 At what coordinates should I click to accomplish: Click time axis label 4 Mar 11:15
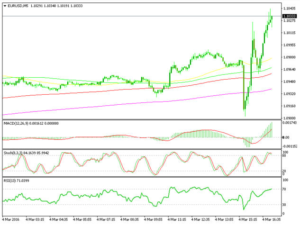pos(177,219)
